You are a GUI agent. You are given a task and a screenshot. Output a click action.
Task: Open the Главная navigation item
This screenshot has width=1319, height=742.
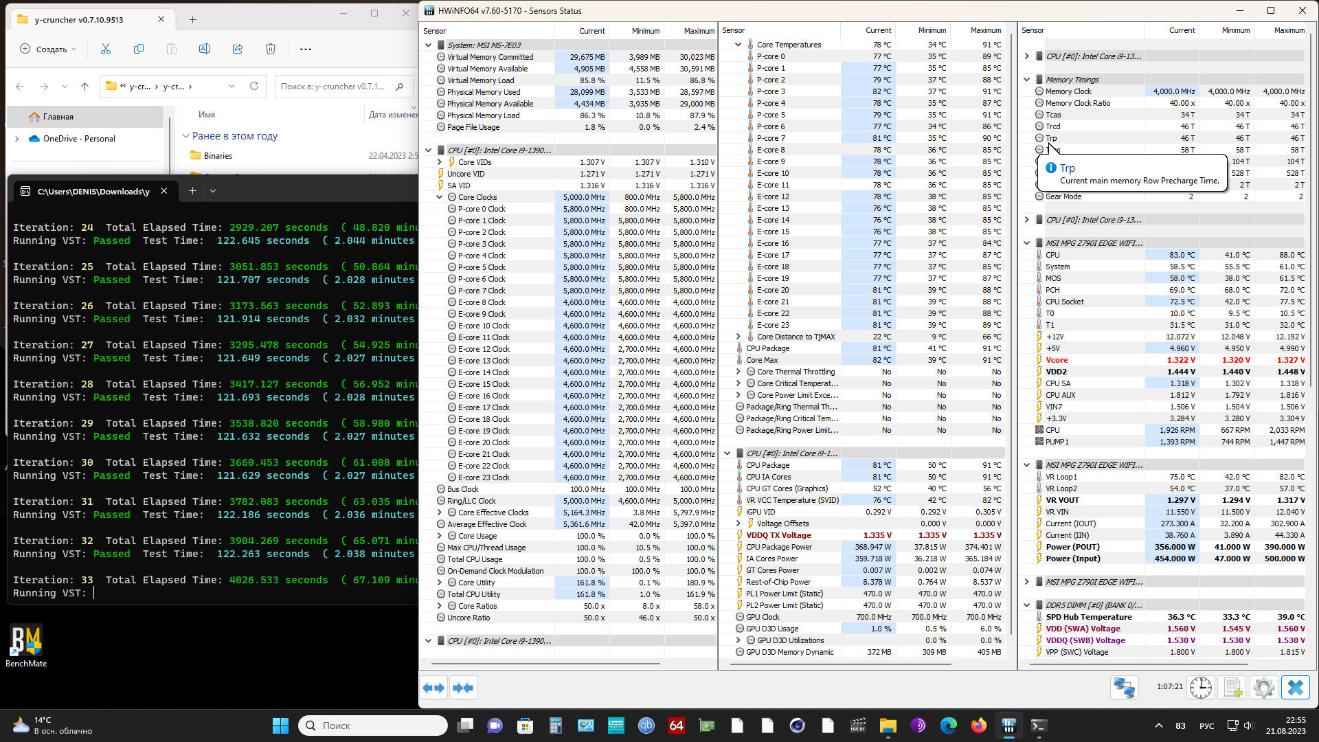tap(58, 117)
